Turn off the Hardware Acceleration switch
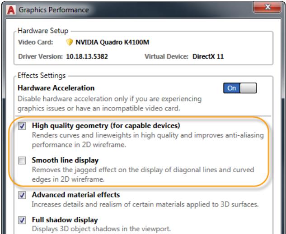This screenshot has height=234, width=286. (x=239, y=88)
